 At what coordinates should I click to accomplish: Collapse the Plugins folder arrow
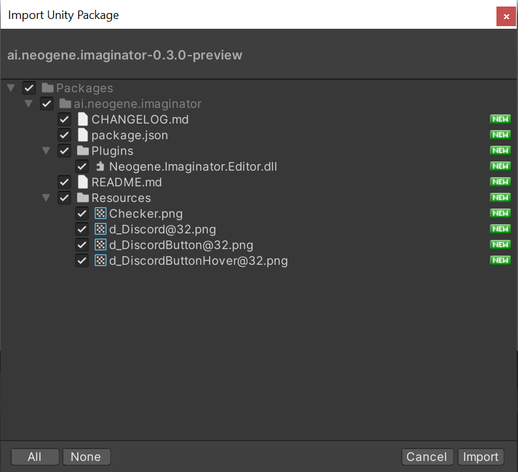click(x=46, y=151)
